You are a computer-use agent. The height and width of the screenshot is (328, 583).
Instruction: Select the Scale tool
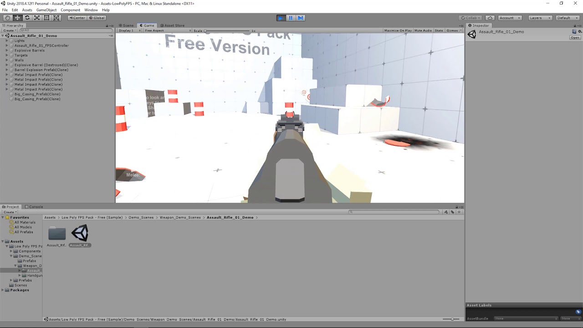[37, 18]
